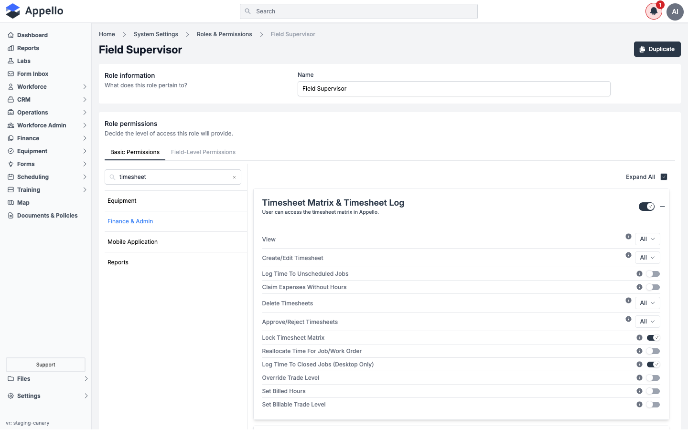Show info for Log Time To Unscheduled Jobs

pos(639,274)
